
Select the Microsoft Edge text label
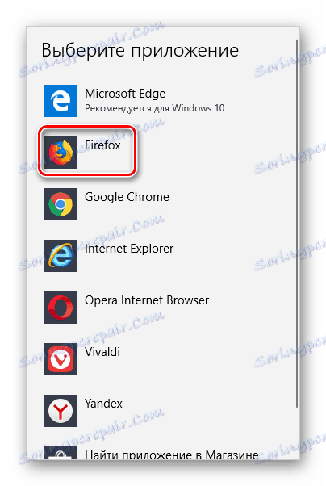125,94
